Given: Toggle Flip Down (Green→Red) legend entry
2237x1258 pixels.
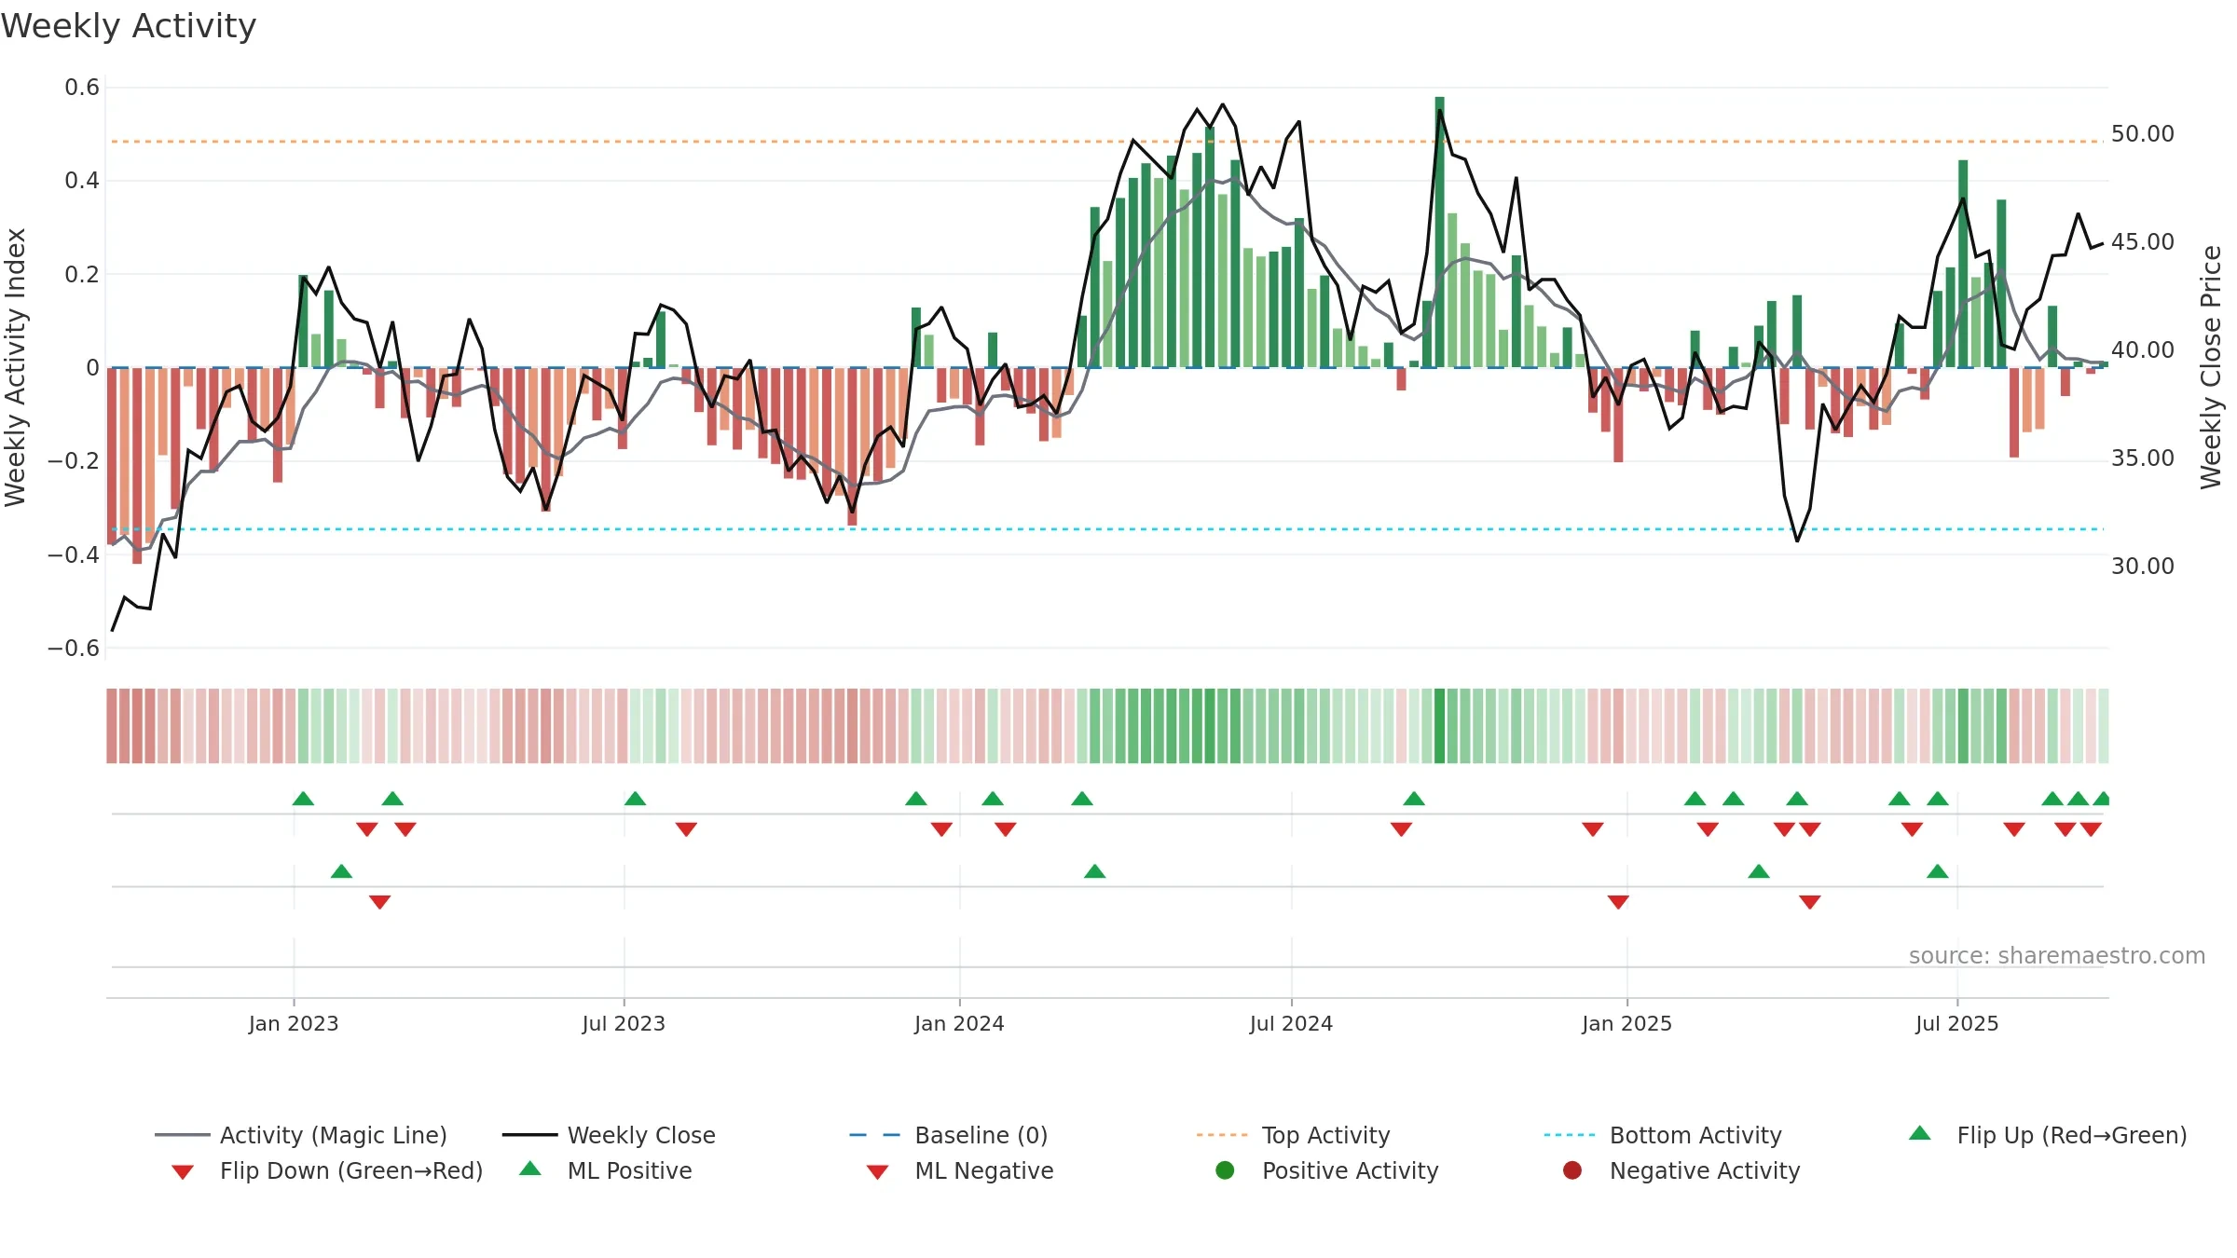Looking at the screenshot, I should [x=327, y=1170].
